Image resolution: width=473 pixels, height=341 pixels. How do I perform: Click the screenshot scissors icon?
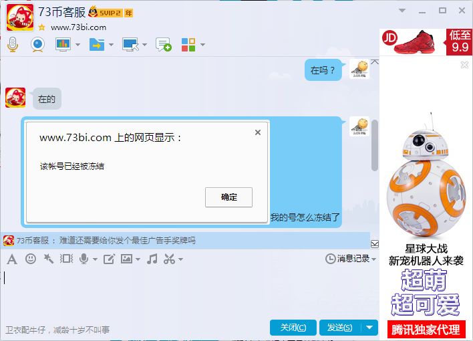click(169, 259)
